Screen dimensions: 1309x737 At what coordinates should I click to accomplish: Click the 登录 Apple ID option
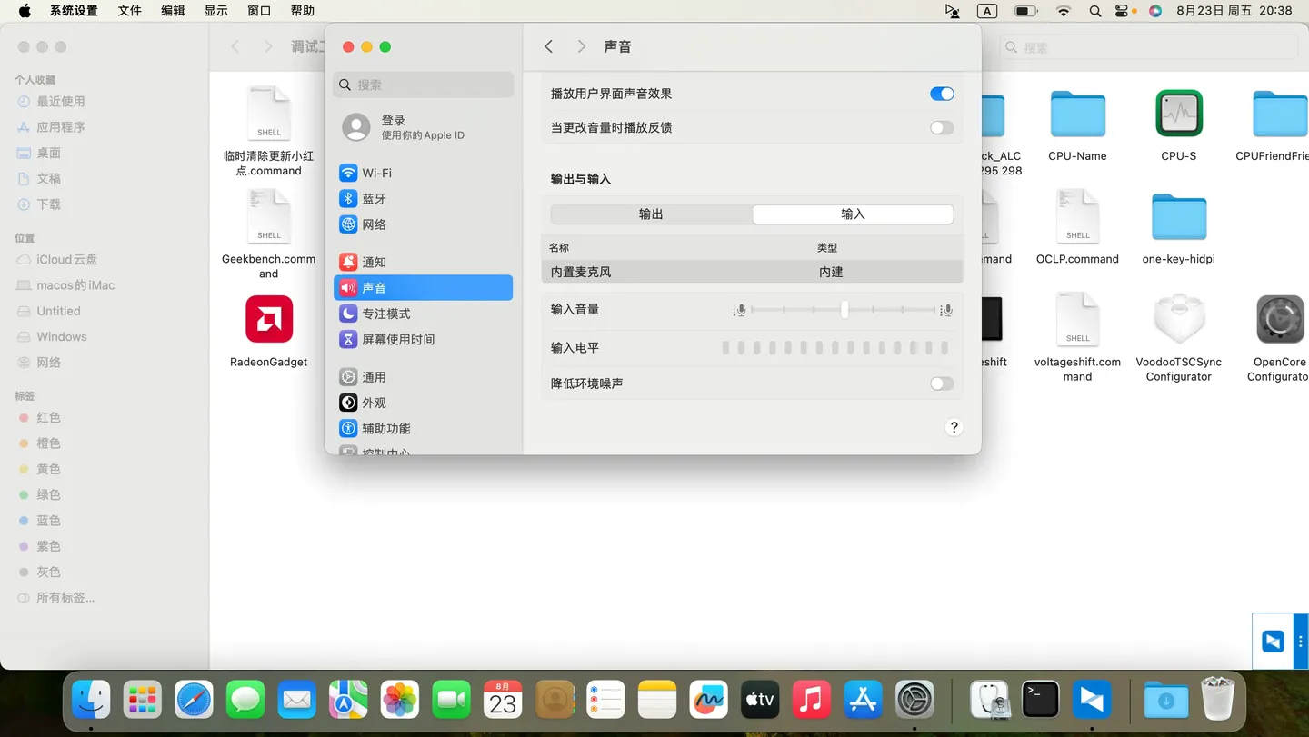click(x=394, y=126)
